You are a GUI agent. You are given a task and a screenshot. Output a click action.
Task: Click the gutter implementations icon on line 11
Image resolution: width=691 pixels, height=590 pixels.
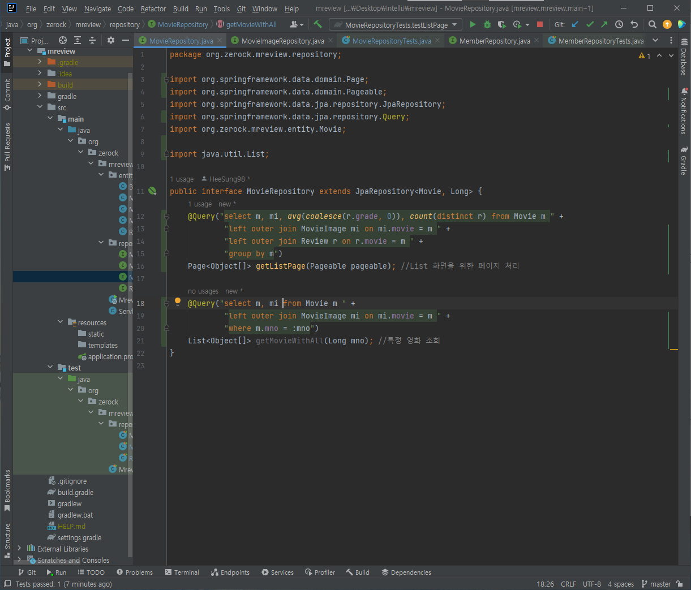coord(152,191)
